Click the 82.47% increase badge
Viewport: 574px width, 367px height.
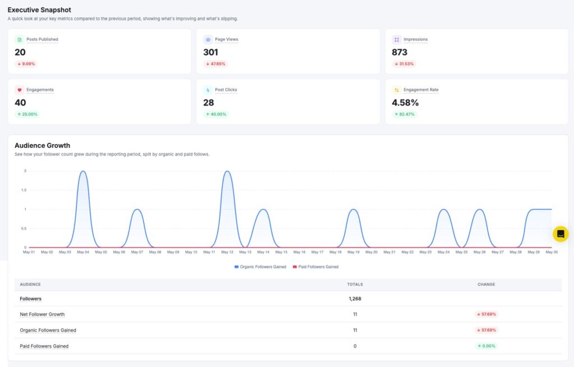pyautogui.click(x=405, y=114)
